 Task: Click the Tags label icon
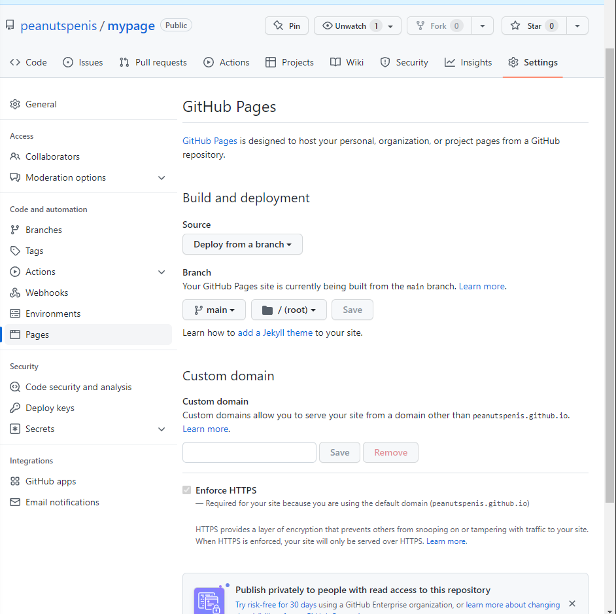point(15,251)
